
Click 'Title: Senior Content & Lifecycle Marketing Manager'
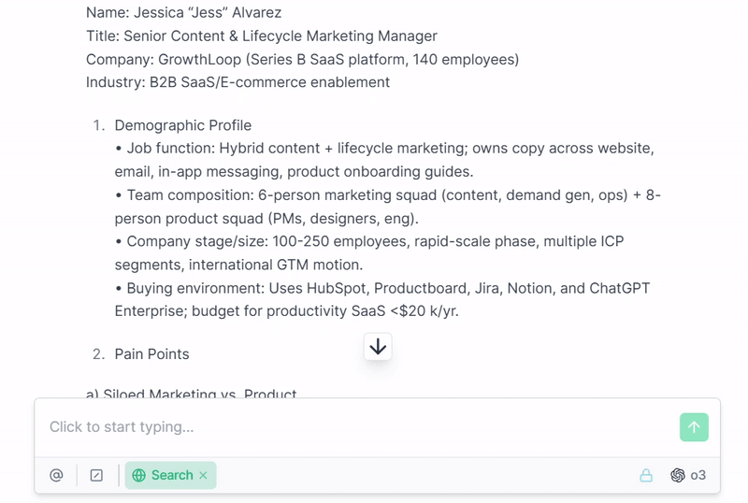click(x=262, y=36)
